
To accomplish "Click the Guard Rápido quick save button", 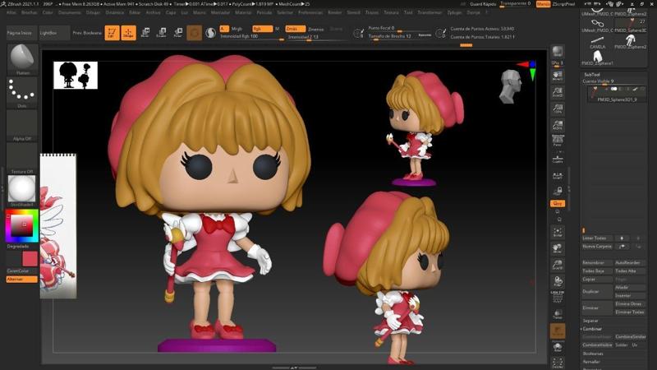I will pos(483,4).
